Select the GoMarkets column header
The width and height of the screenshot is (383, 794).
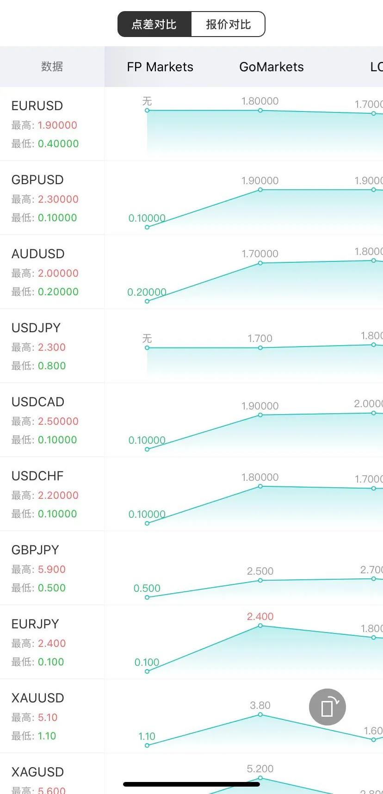pos(272,67)
